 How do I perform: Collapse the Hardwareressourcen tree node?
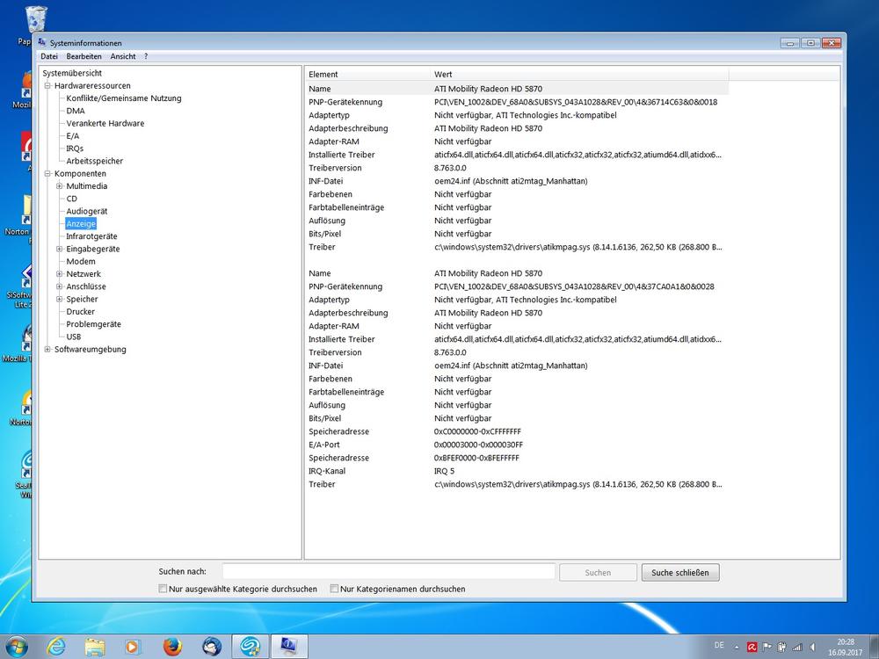point(47,86)
